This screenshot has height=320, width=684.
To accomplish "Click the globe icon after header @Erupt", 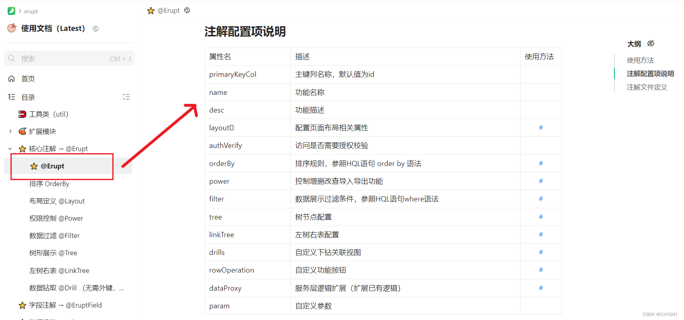I will [x=187, y=10].
